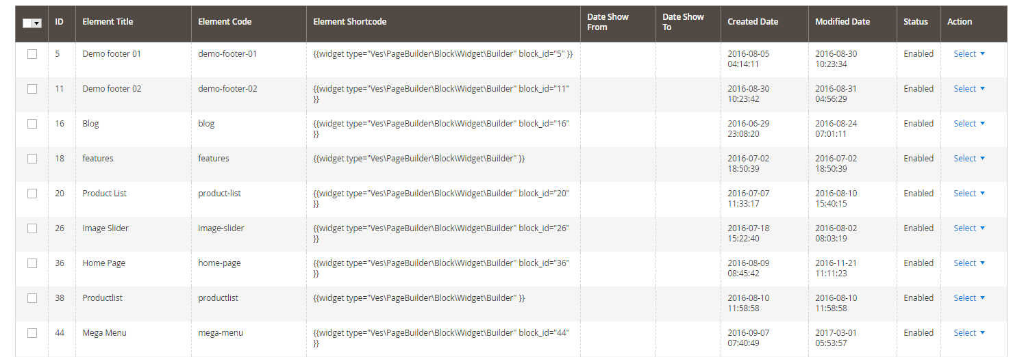Click the shortcode with block_id="26"
1024x357 pixels.
click(x=441, y=233)
